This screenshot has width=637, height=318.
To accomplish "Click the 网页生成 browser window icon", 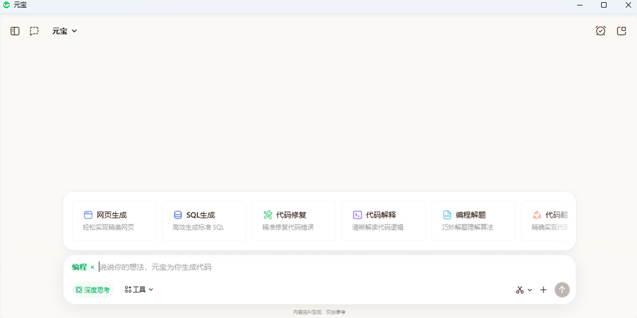I will pyautogui.click(x=88, y=215).
